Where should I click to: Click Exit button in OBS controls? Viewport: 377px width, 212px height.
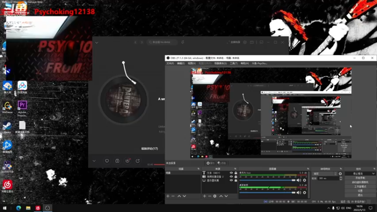[360, 195]
